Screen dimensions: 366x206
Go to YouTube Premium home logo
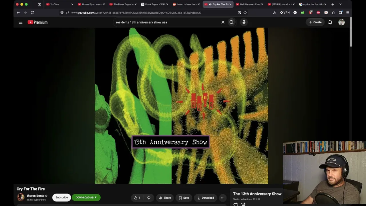[x=37, y=22]
